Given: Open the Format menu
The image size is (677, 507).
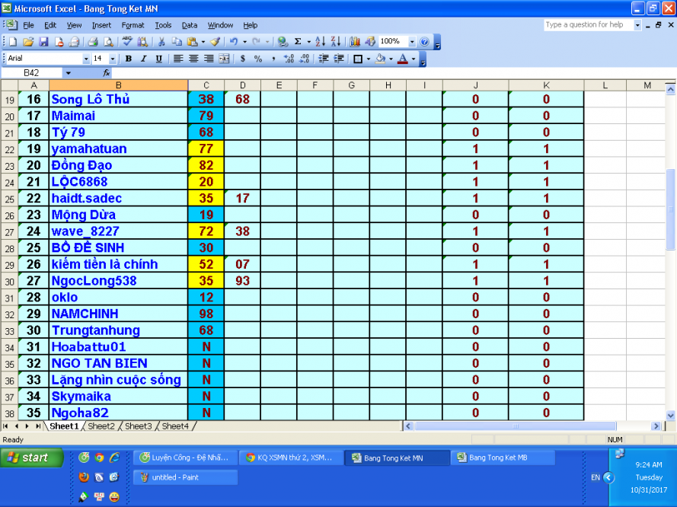Looking at the screenshot, I should point(133,25).
